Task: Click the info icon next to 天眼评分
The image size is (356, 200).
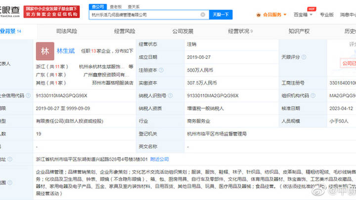Action: point(304,57)
